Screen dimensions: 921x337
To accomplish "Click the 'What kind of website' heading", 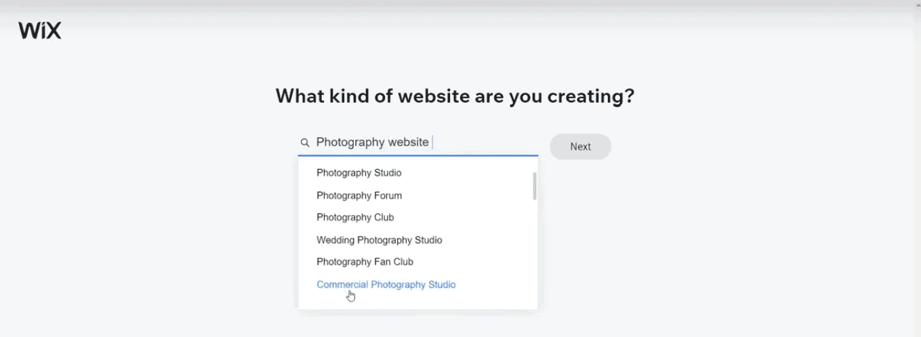I will click(455, 95).
